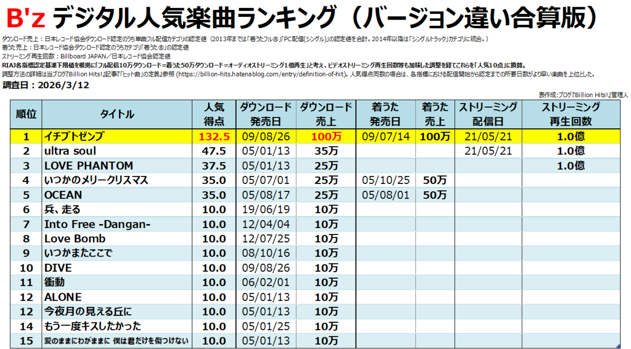This screenshot has height=349, width=631.
Task: Select the download date '05/07/01'
Action: [266, 180]
